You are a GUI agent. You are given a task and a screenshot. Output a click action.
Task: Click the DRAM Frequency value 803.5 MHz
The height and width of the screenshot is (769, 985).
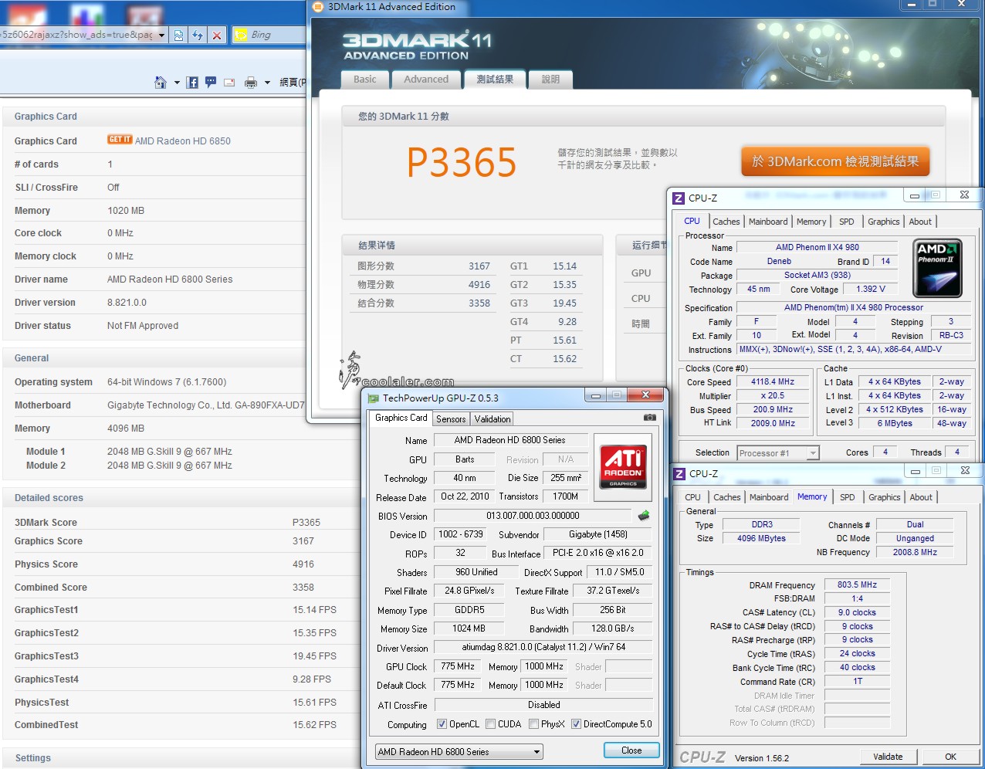pos(857,585)
